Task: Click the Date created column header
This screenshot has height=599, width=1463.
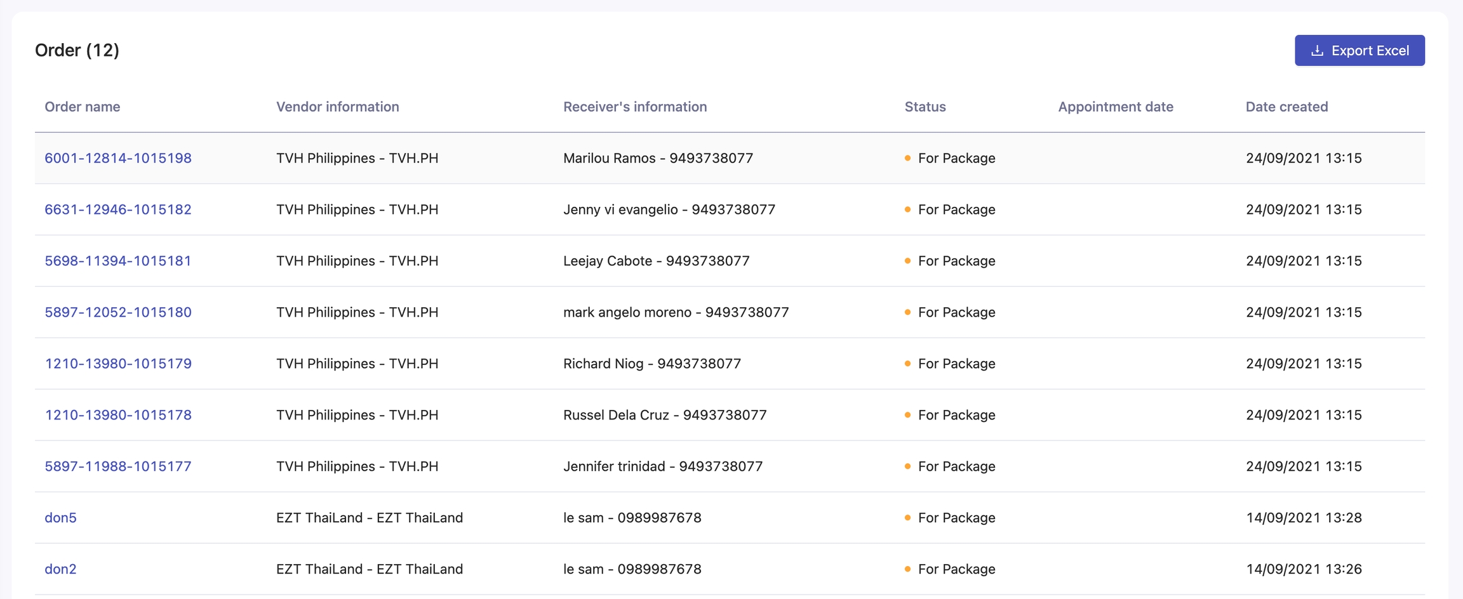Action: (x=1286, y=107)
